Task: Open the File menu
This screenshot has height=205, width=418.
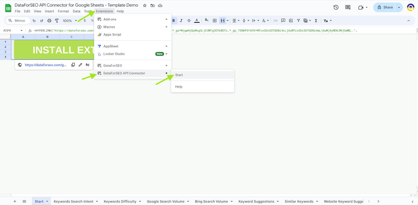Action: pos(18,11)
